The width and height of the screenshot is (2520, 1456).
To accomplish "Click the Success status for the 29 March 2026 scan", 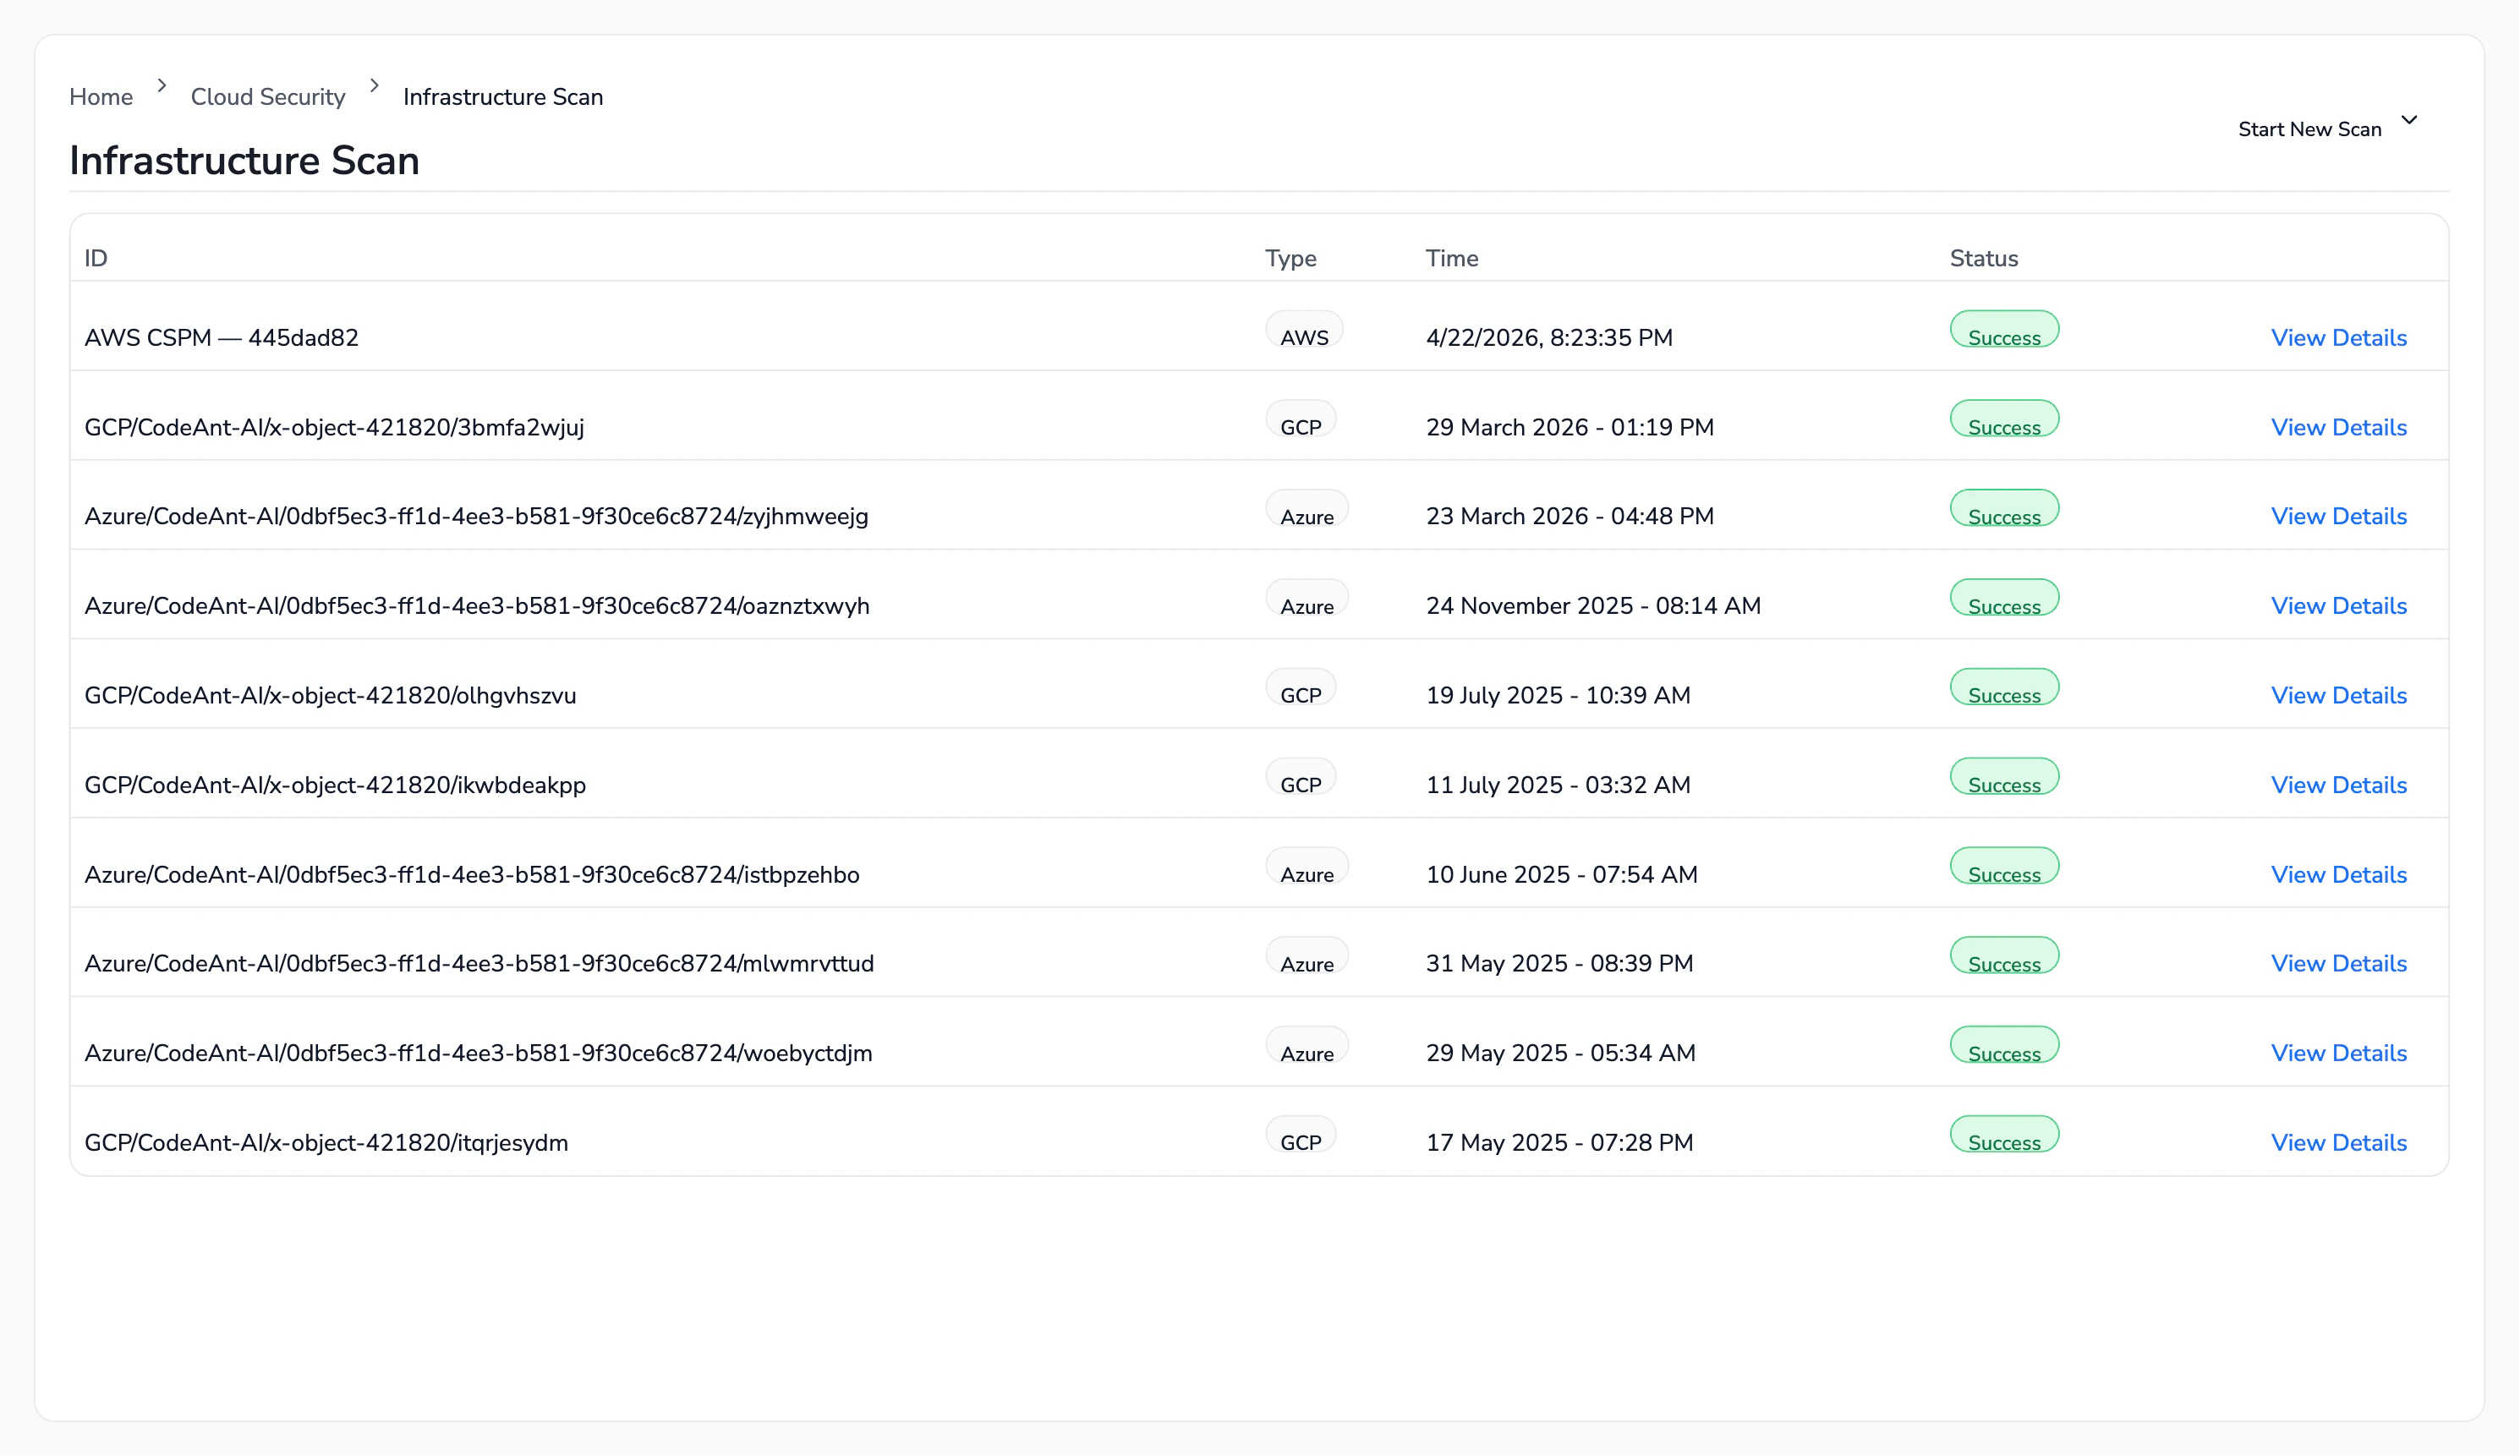I will (x=2003, y=419).
